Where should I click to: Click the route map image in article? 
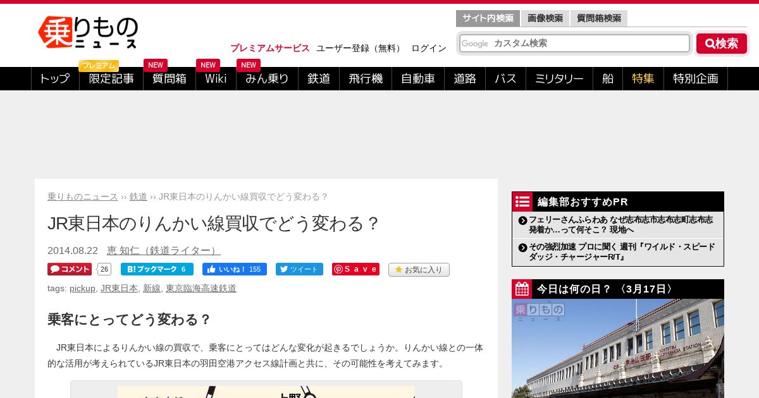pos(266,392)
